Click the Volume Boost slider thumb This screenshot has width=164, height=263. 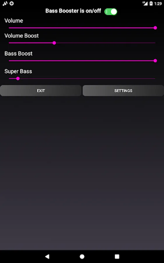coord(54,43)
